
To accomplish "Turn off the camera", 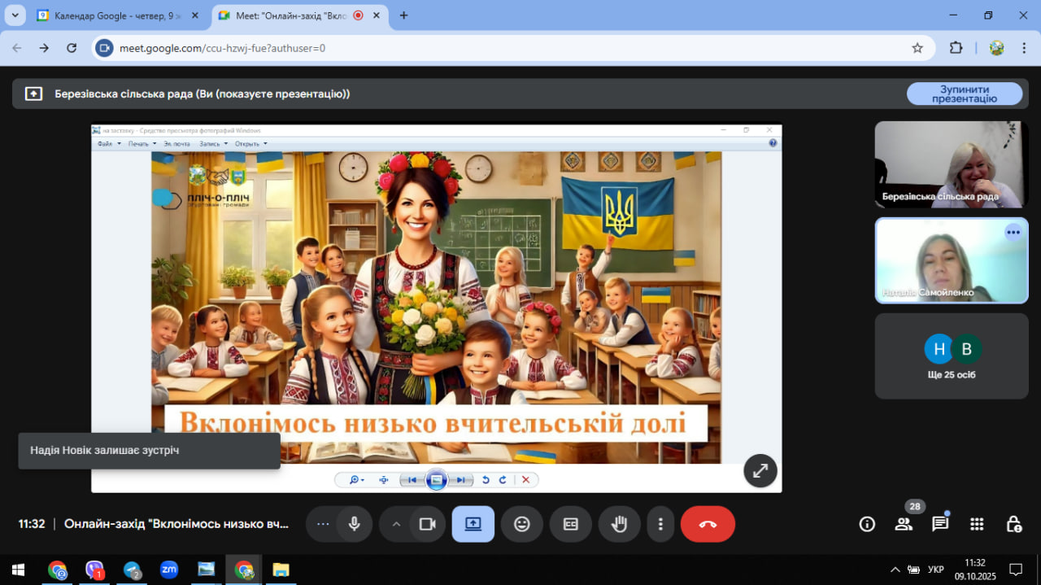I will [x=427, y=524].
